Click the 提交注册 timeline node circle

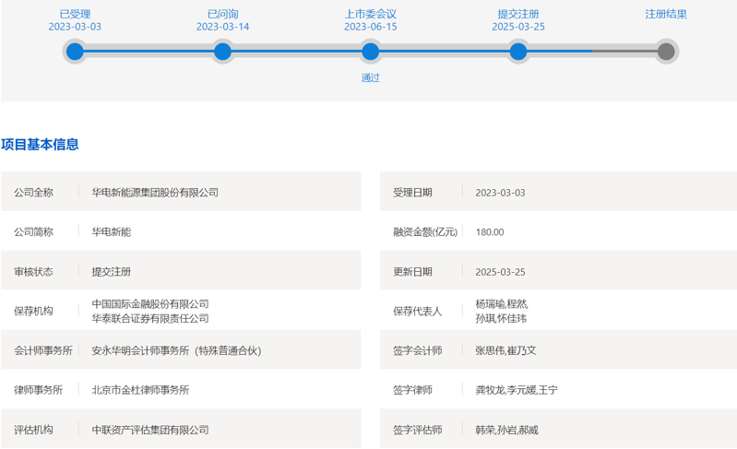(518, 52)
